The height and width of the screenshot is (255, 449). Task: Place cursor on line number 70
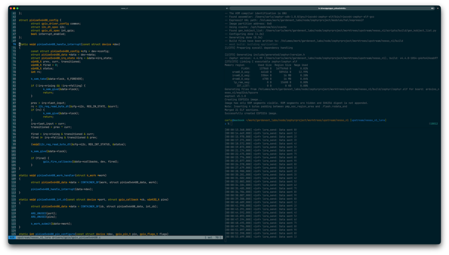point(14,44)
